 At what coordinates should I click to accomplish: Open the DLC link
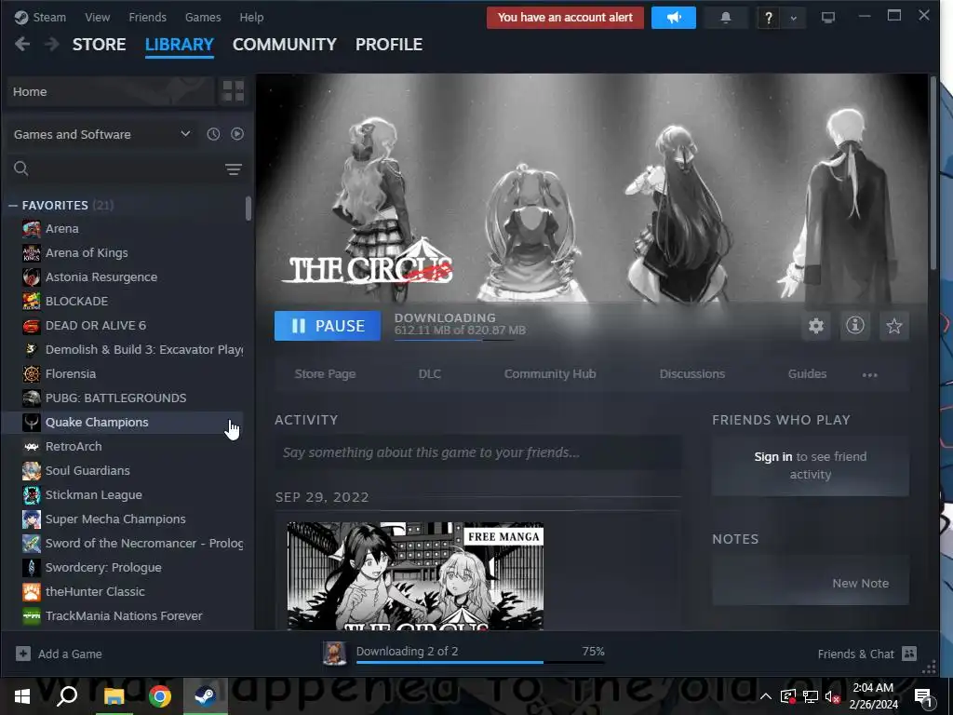[x=430, y=374]
